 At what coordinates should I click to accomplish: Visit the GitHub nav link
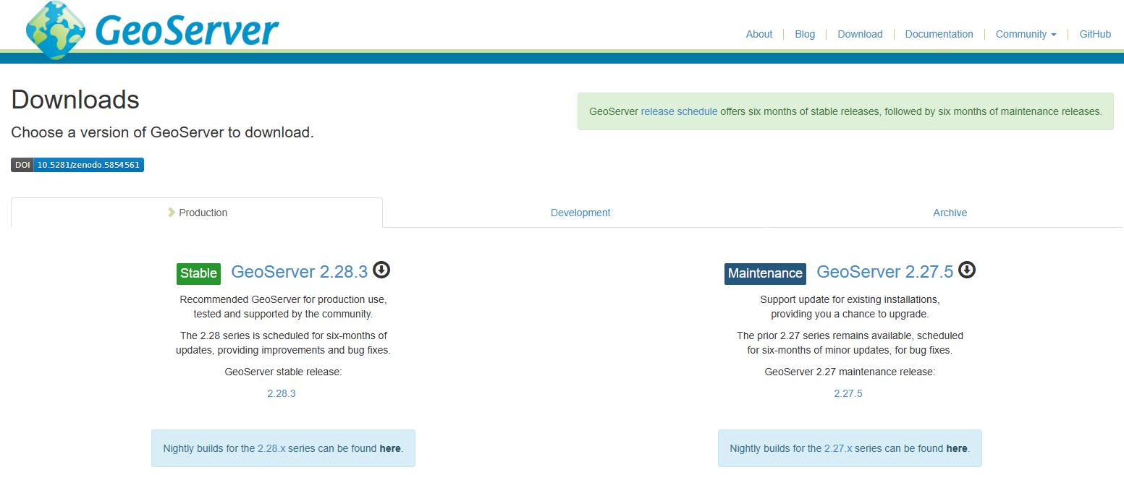tap(1095, 34)
